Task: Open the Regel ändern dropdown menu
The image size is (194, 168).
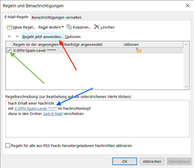Action: (51, 27)
